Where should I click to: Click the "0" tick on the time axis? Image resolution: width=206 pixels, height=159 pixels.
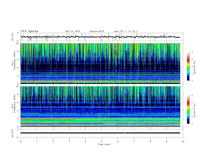(21, 142)
